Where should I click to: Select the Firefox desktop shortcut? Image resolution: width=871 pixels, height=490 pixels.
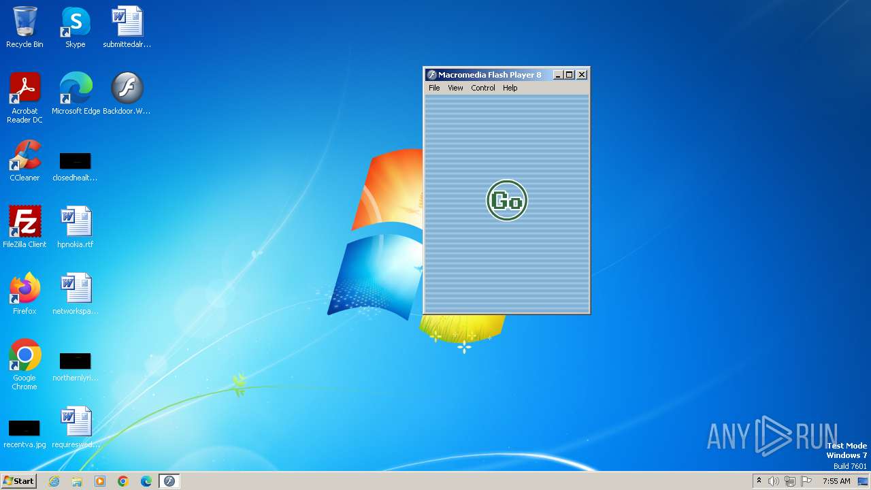pyautogui.click(x=24, y=294)
